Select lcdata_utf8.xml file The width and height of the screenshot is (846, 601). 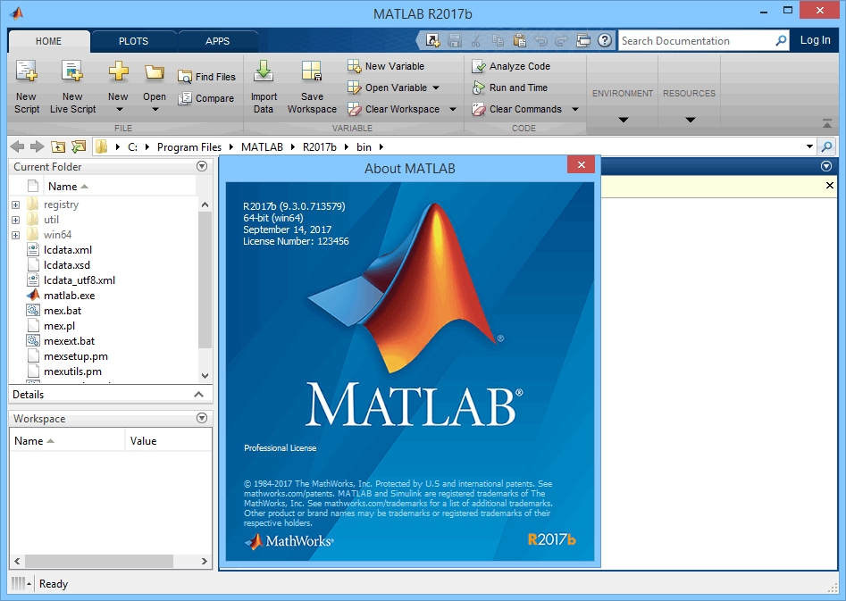pyautogui.click(x=80, y=280)
